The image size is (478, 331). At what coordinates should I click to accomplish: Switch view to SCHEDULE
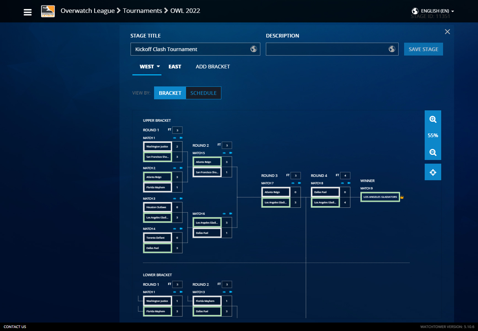203,93
